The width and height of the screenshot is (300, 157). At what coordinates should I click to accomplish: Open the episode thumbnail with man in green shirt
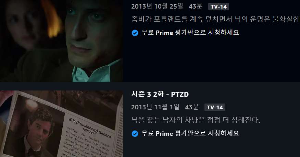(x=61, y=41)
